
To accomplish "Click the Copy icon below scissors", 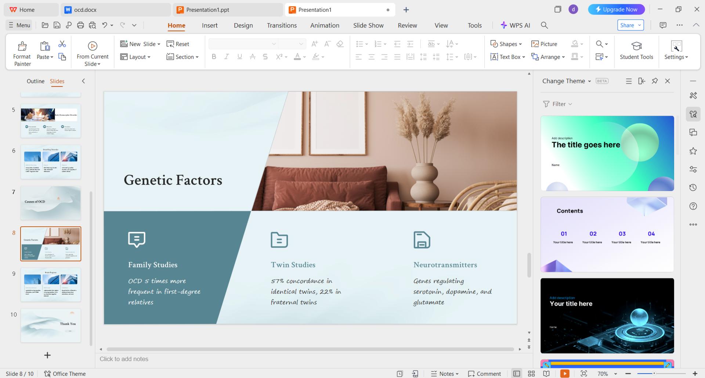I will click(62, 57).
